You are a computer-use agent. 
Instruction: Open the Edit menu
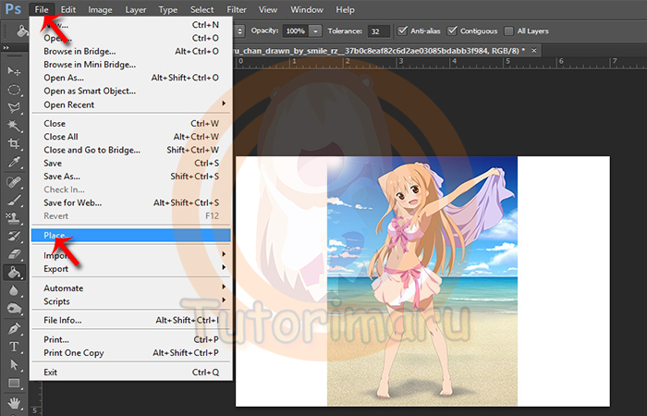point(68,9)
